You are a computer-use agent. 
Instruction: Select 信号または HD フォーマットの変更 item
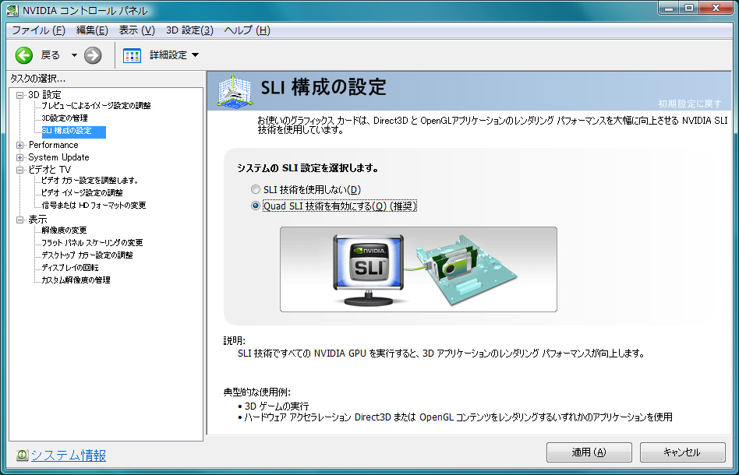pyautogui.click(x=94, y=206)
